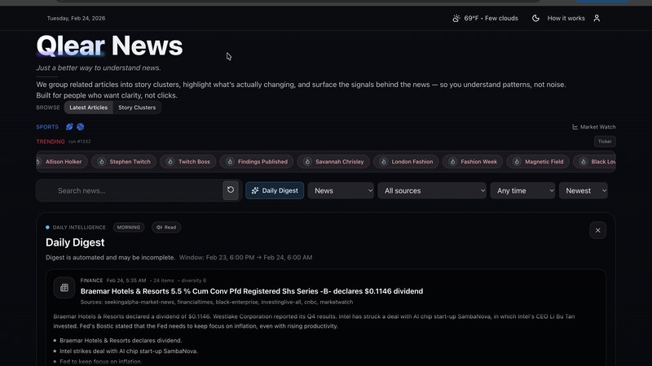Viewport: 652px width, 366px height.
Task: Open the News category dropdown
Action: tap(341, 190)
